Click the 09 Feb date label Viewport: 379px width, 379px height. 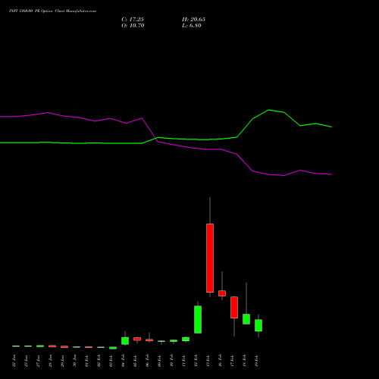pos(159,361)
